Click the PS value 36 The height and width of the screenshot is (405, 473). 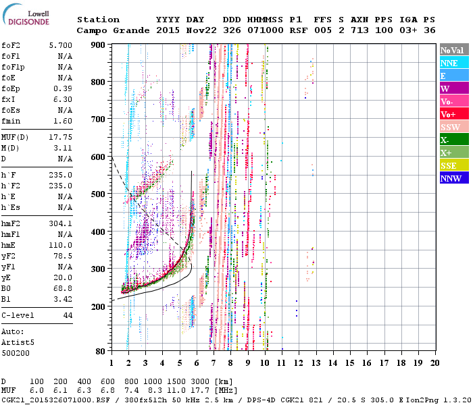click(430, 30)
